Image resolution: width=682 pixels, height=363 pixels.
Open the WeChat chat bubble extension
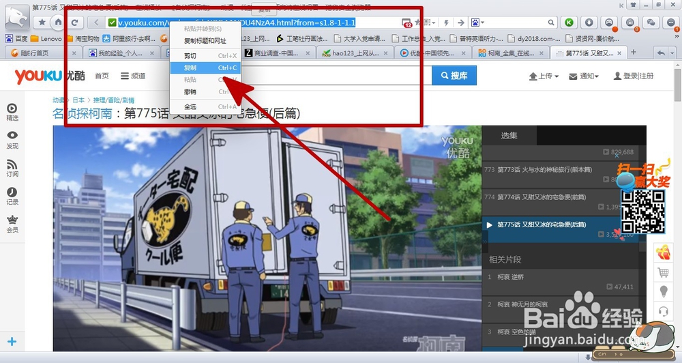pyautogui.click(x=651, y=23)
